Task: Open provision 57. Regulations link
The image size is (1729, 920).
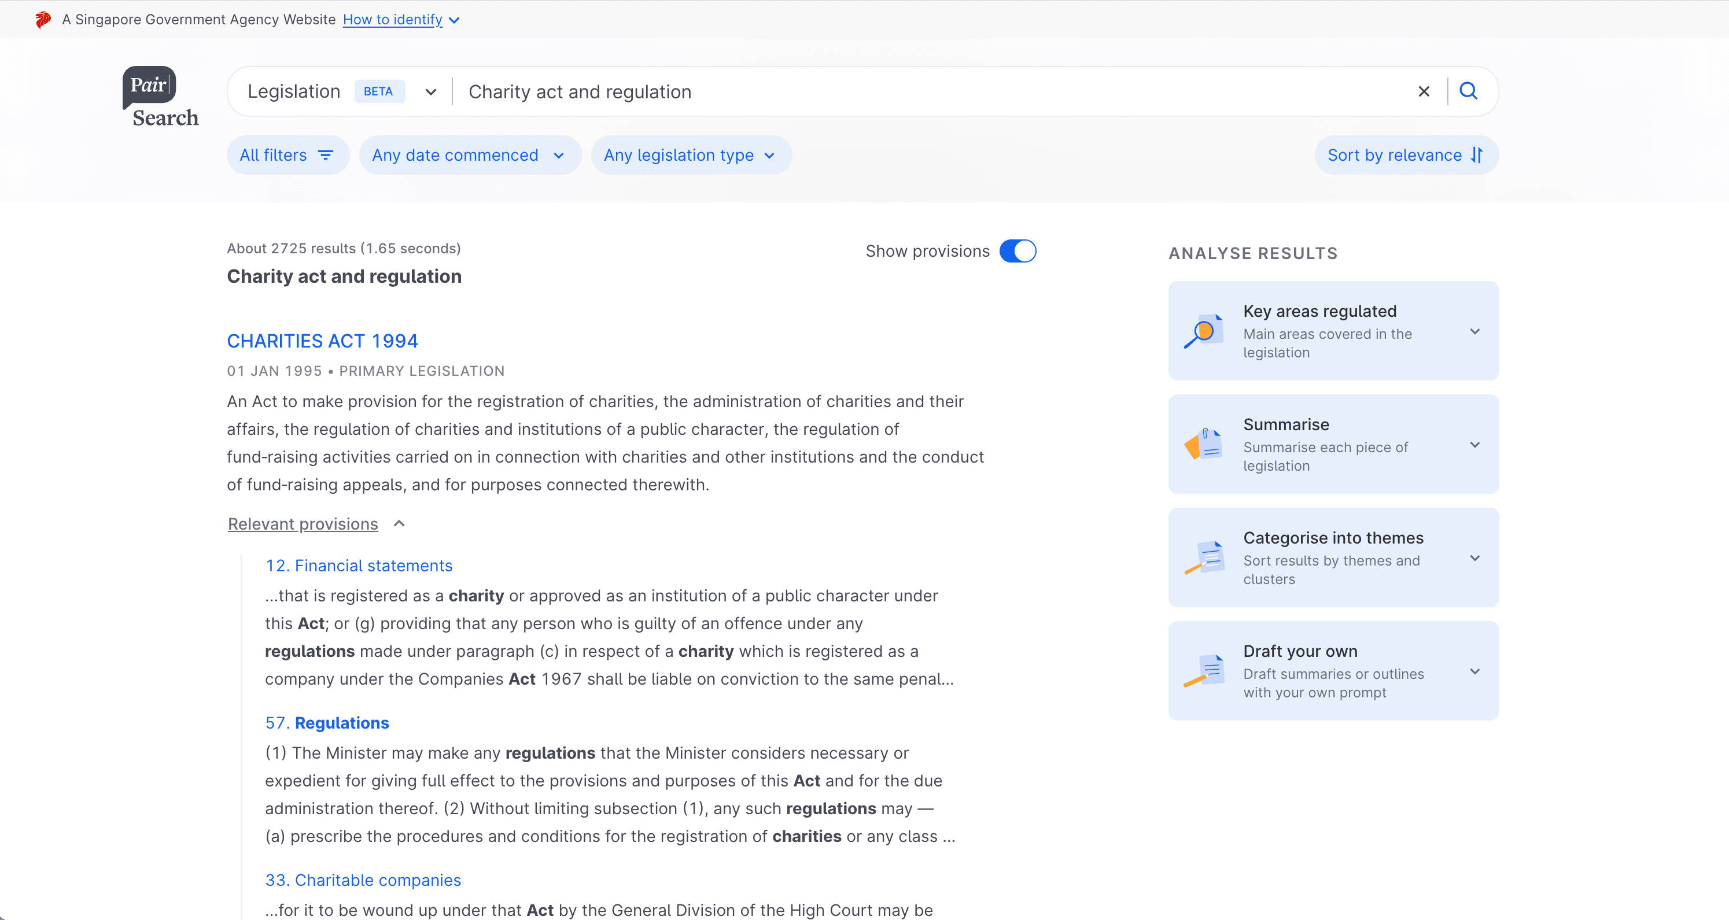Action: 327,723
